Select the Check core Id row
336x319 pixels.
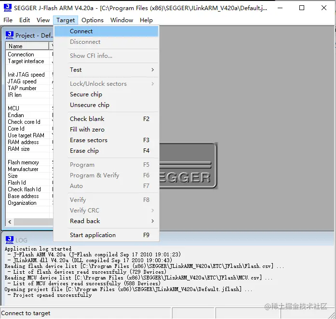pyautogui.click(x=29, y=122)
